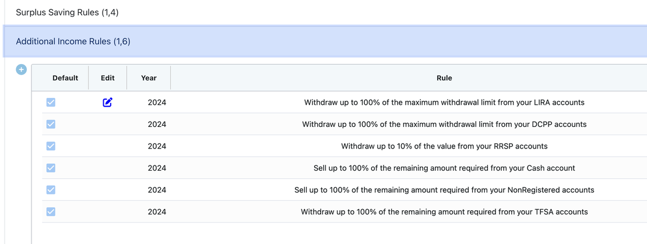The image size is (647, 244).
Task: Edit the LIRA withdrawal rule
Action: click(x=108, y=102)
